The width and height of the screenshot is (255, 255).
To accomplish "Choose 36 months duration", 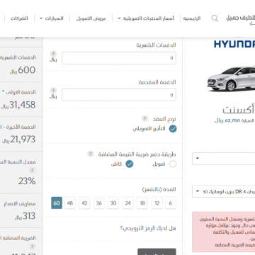I will click(99, 203).
